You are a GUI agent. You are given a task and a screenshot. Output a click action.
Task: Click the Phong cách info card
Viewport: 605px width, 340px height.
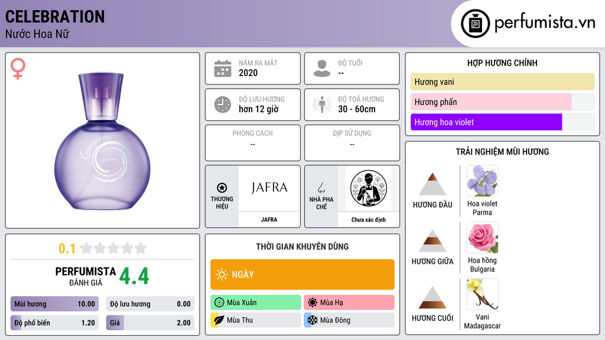pos(253,143)
